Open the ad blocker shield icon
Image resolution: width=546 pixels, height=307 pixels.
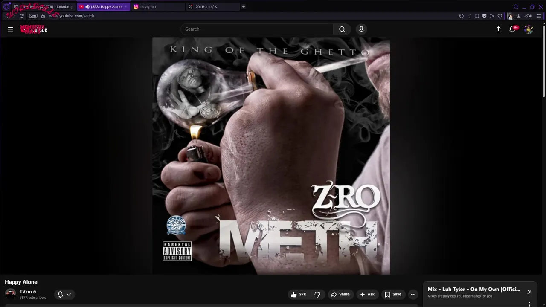pyautogui.click(x=484, y=16)
